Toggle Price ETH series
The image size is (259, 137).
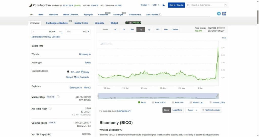coord(178,103)
